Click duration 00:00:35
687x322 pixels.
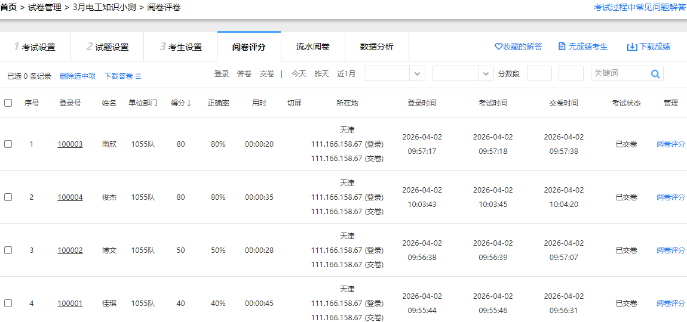(259, 197)
